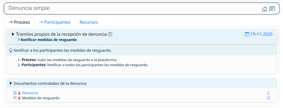283x108 pixels.
Task: Open the comments chat icon in the header
Action: pyautogui.click(x=272, y=9)
